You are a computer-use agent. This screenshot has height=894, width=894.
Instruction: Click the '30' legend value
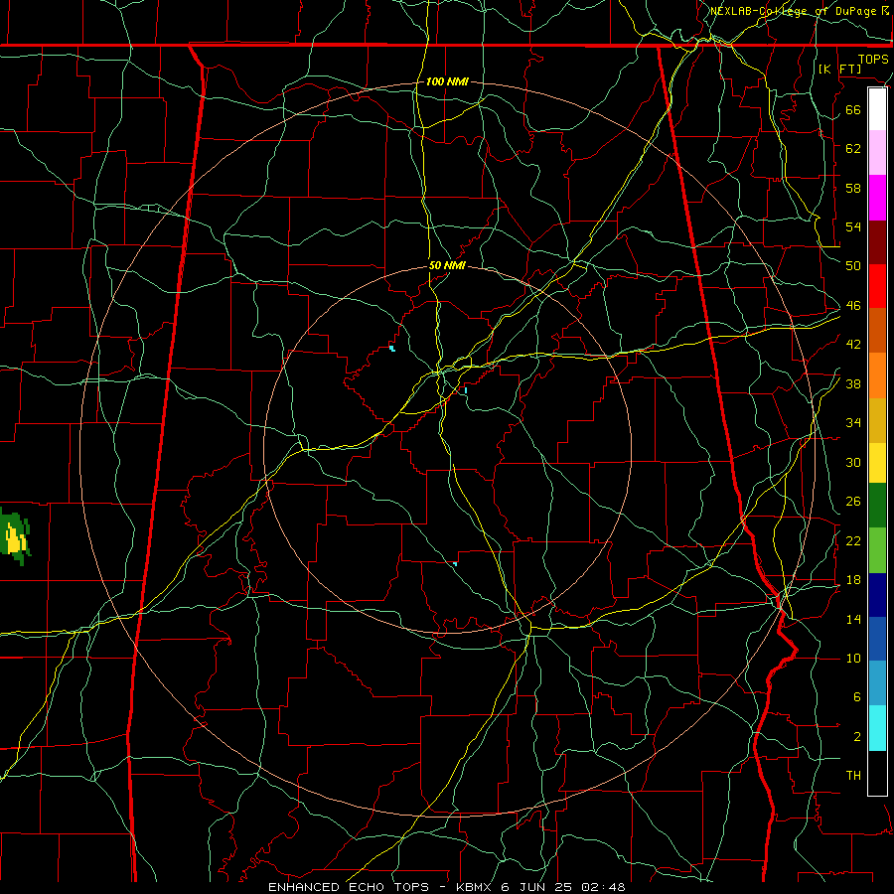[x=853, y=462]
